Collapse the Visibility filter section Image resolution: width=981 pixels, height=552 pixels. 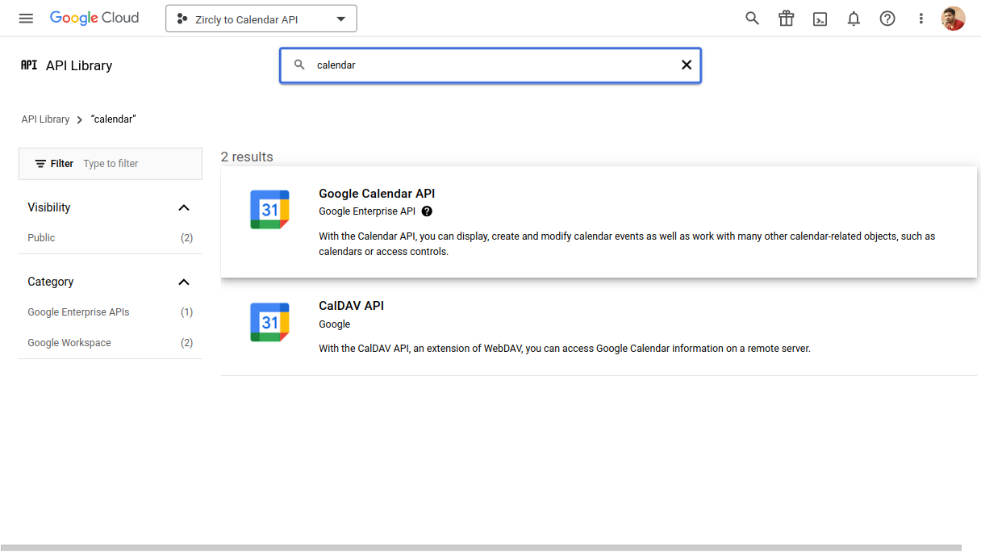(x=184, y=207)
